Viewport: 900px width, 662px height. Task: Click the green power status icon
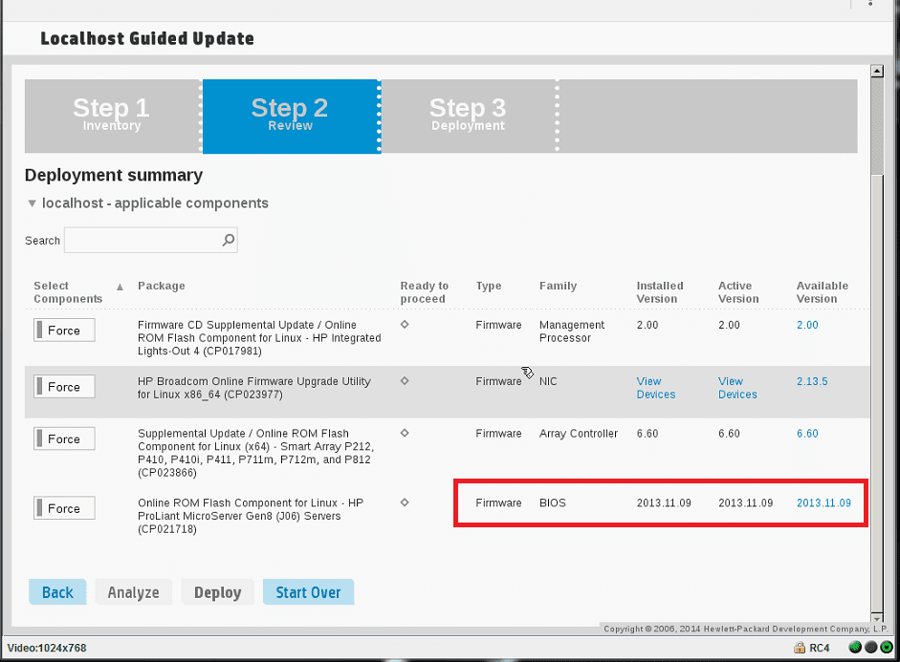tap(887, 647)
